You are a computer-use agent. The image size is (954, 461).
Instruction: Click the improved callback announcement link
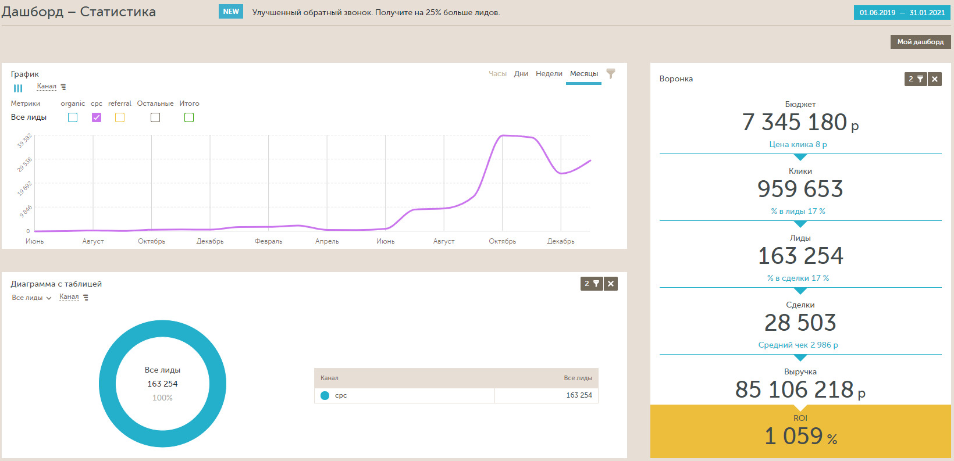point(376,12)
